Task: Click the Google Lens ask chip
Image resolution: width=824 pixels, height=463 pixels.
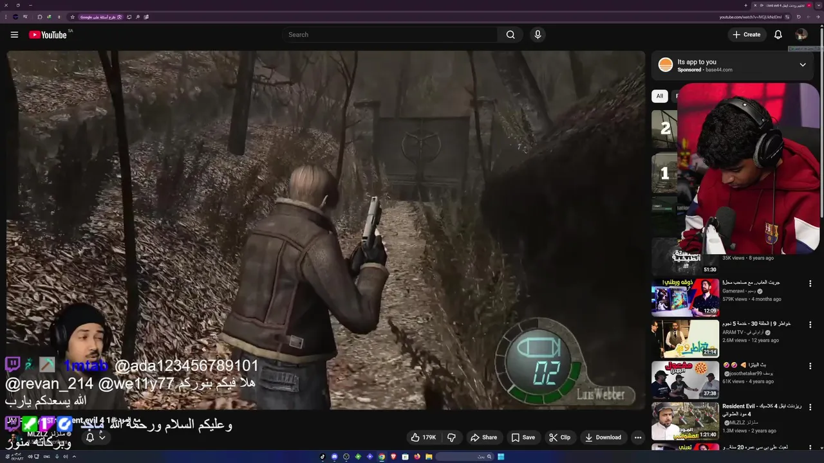Action: pyautogui.click(x=101, y=17)
